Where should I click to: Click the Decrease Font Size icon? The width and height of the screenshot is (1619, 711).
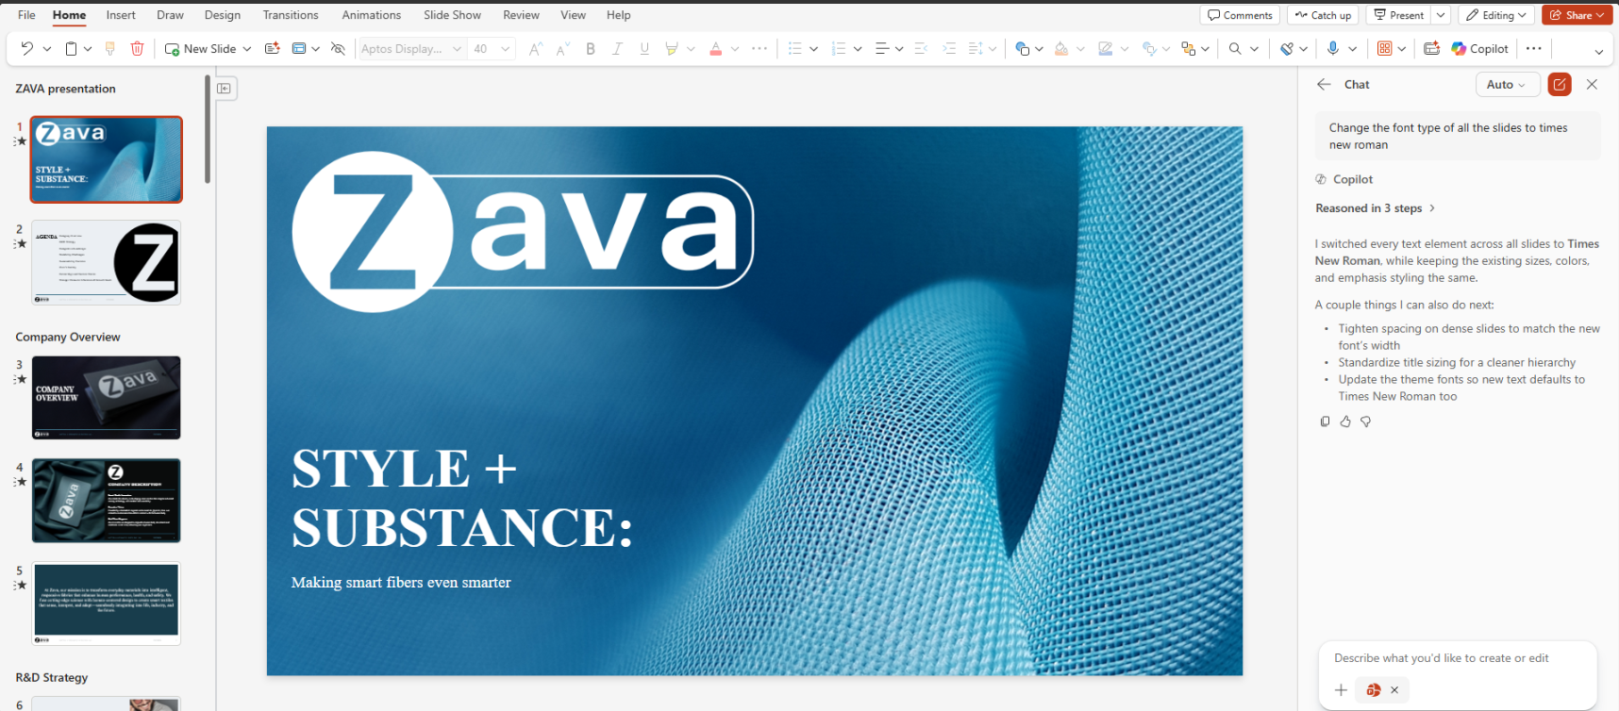coord(563,49)
